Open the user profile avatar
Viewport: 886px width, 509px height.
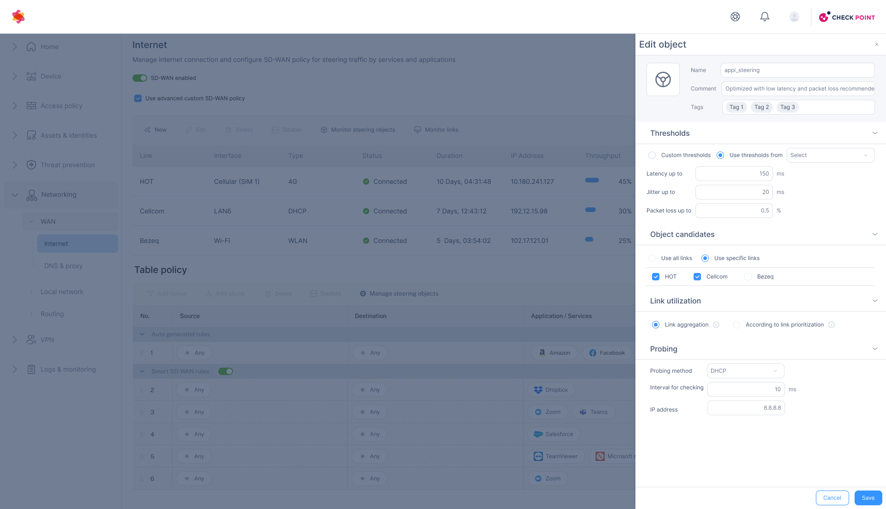(x=794, y=17)
